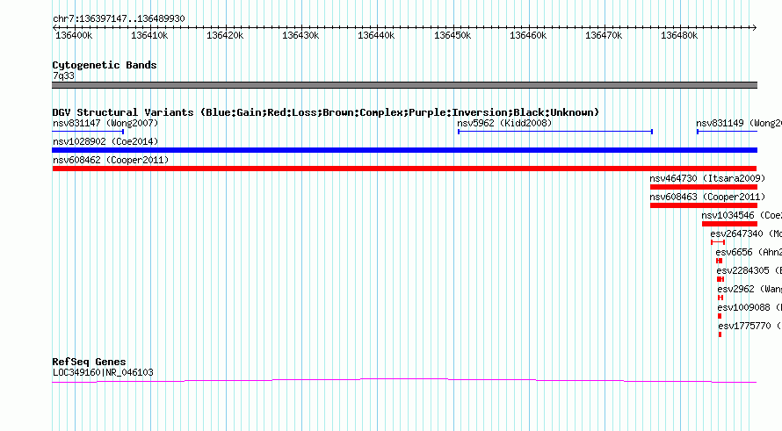782x431 pixels.
Task: Click the 136420k ruler tick label
Action: click(x=225, y=35)
